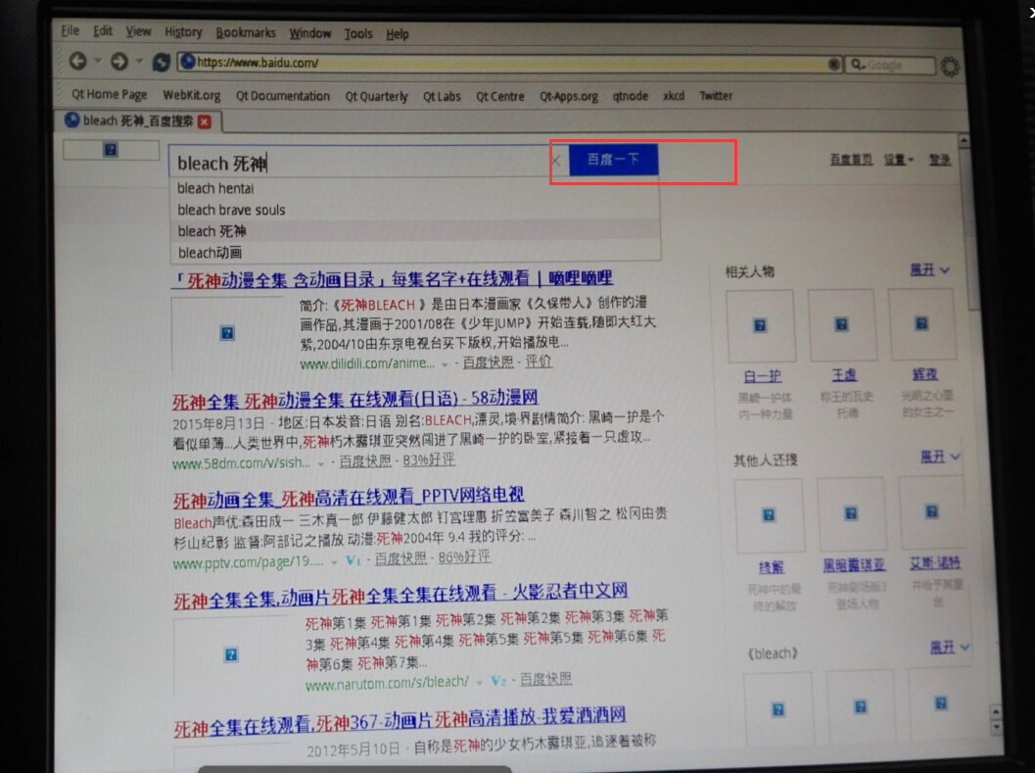Click the Baidu logo placeholder image

coord(111,150)
